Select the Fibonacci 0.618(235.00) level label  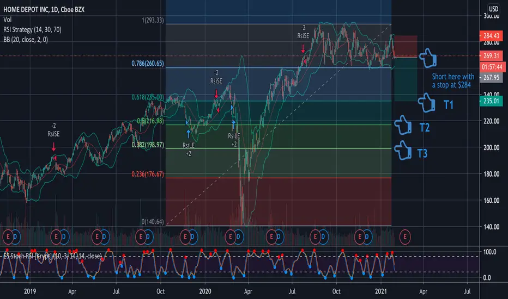(148, 97)
